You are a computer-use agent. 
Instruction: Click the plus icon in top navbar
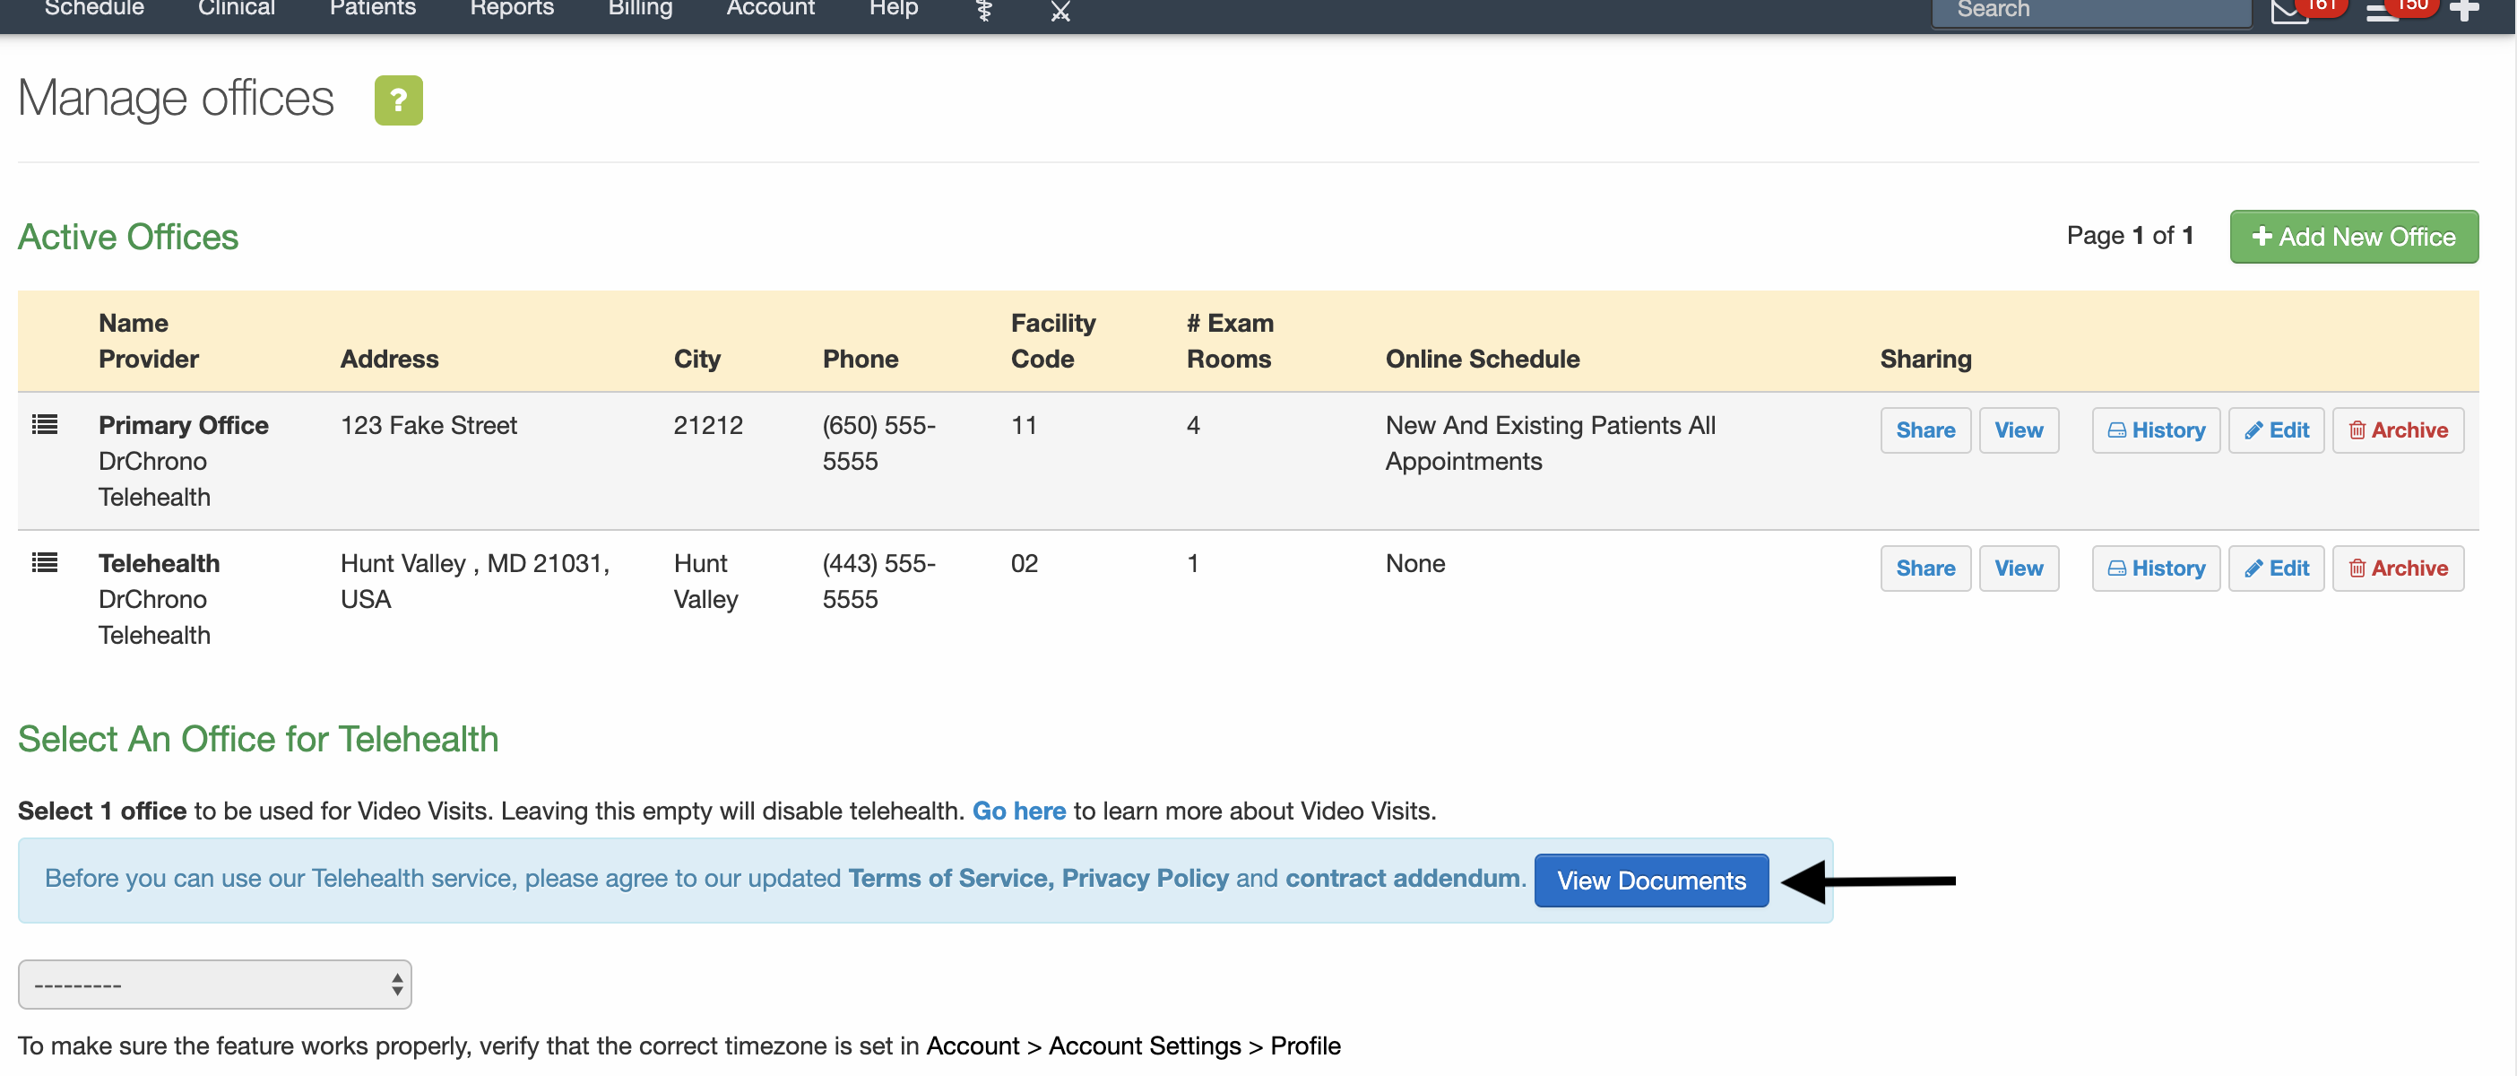pyautogui.click(x=2464, y=10)
